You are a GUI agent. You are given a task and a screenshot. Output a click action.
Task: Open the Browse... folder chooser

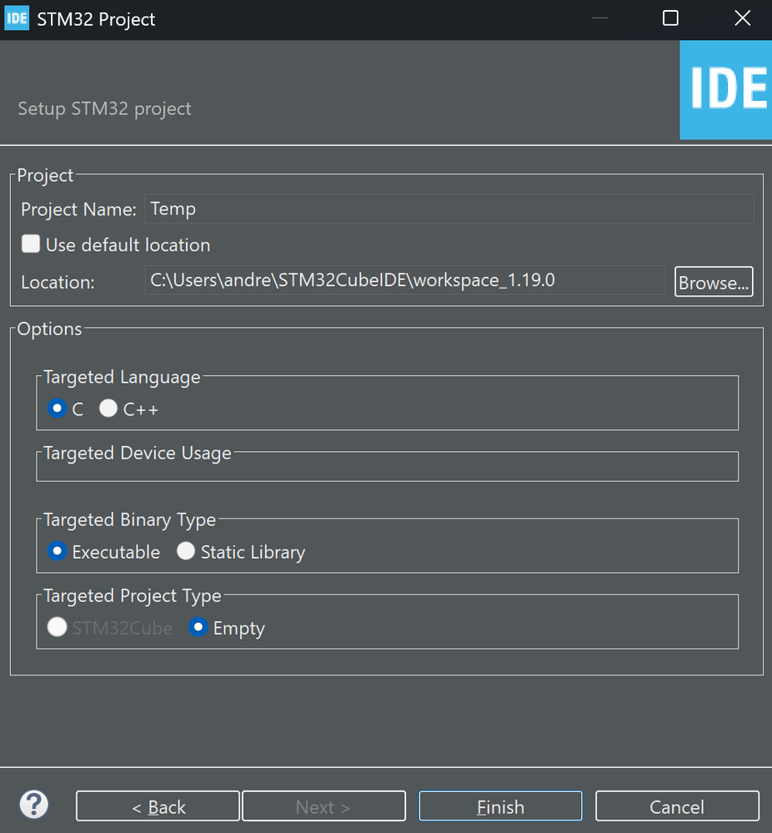coord(714,282)
